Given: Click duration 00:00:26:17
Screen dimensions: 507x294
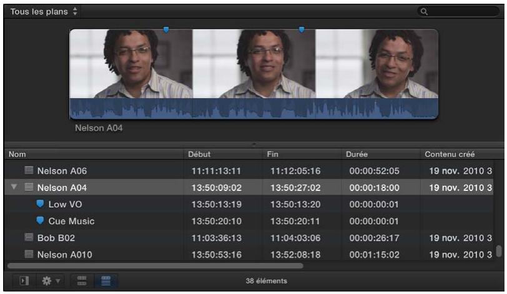Looking at the screenshot, I should coord(374,238).
